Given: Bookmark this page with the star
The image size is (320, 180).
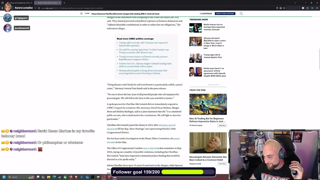Looking at the screenshot, I should [284, 8].
